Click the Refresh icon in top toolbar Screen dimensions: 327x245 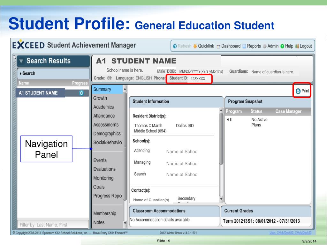(175, 46)
